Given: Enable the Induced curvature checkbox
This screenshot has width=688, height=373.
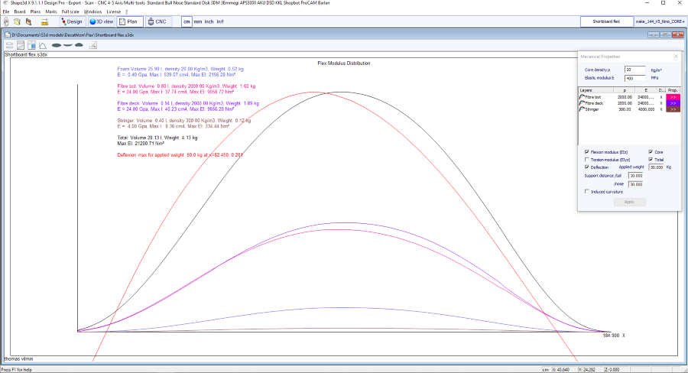Looking at the screenshot, I should [x=586, y=192].
